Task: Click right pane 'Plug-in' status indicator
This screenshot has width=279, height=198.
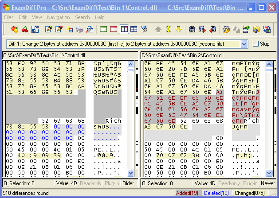Action: point(250,183)
